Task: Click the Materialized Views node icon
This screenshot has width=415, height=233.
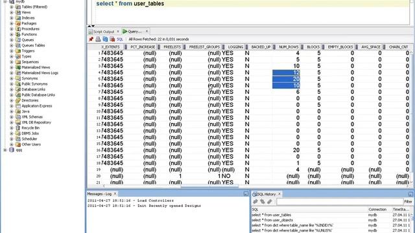Action: (x=18, y=67)
